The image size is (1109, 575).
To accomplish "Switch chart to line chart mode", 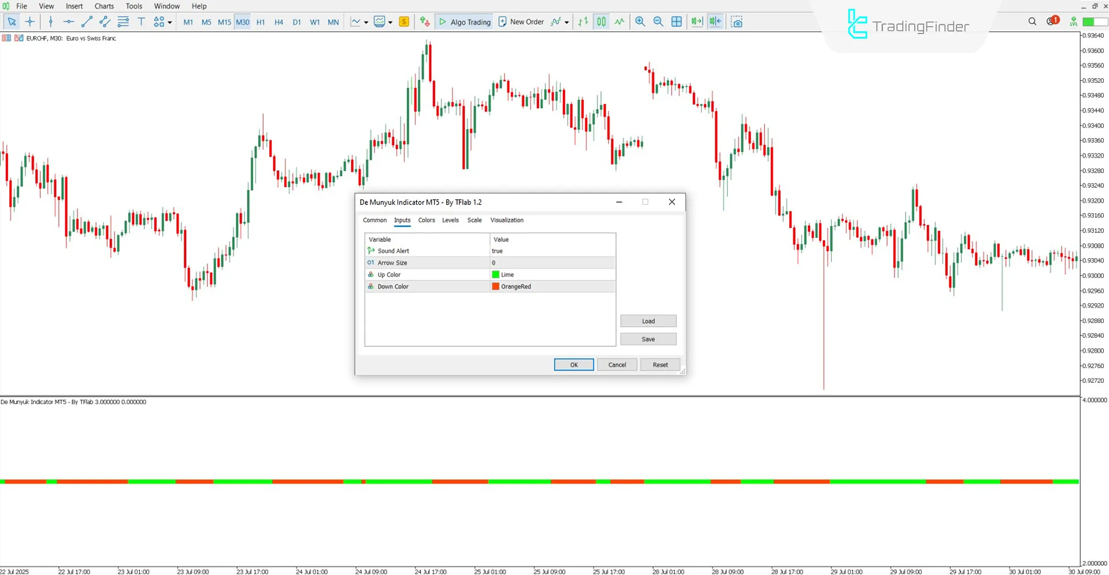I will 619,21.
